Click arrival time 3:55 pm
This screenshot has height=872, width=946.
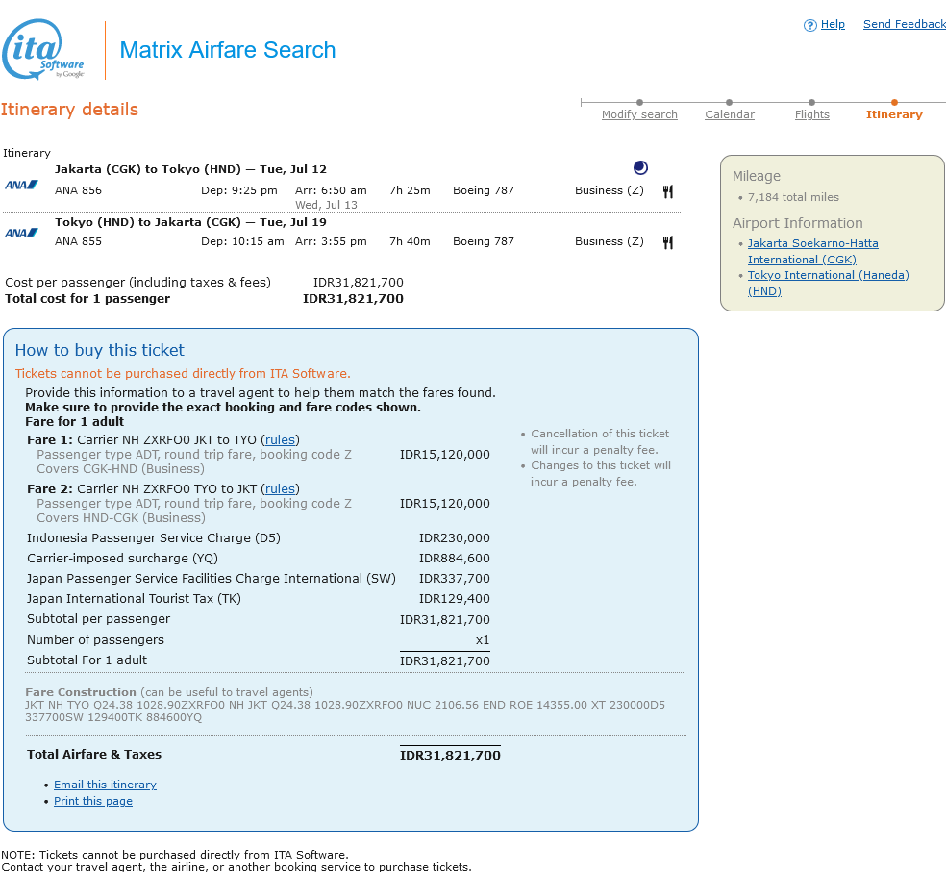(331, 241)
